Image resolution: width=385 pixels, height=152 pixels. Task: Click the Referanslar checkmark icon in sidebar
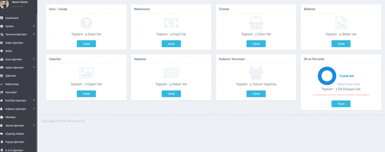pos(1,84)
